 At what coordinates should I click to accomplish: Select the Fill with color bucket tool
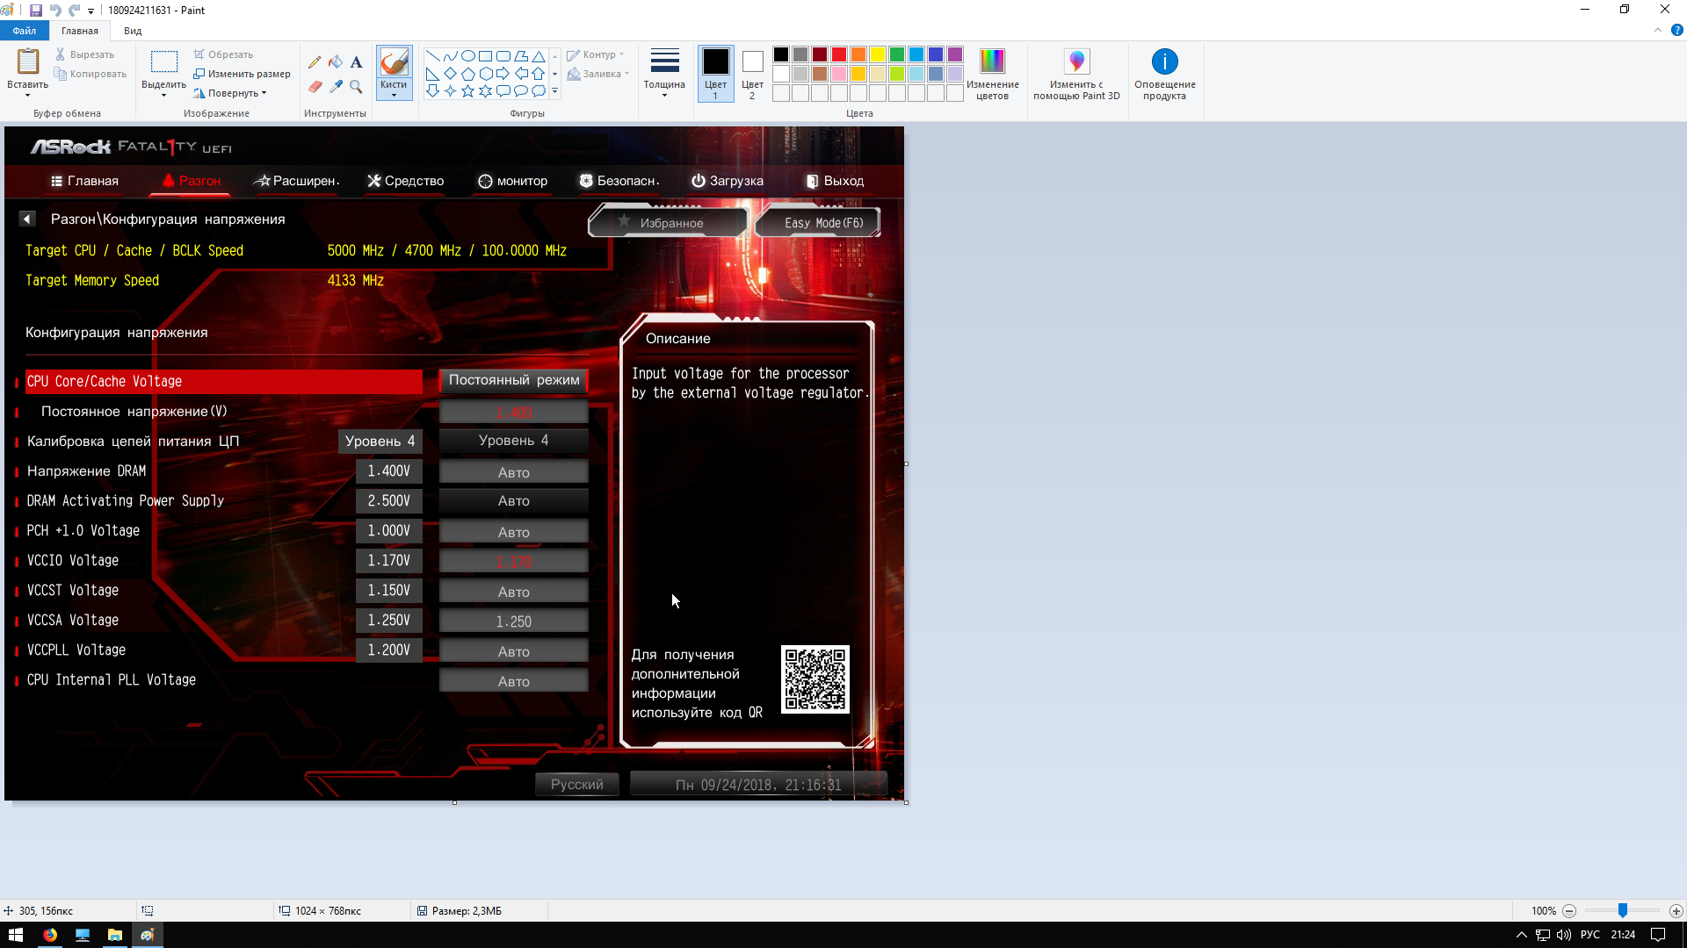(336, 62)
